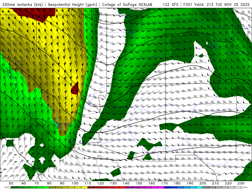Click the legend label "170"

pyautogui.click(x=164, y=183)
